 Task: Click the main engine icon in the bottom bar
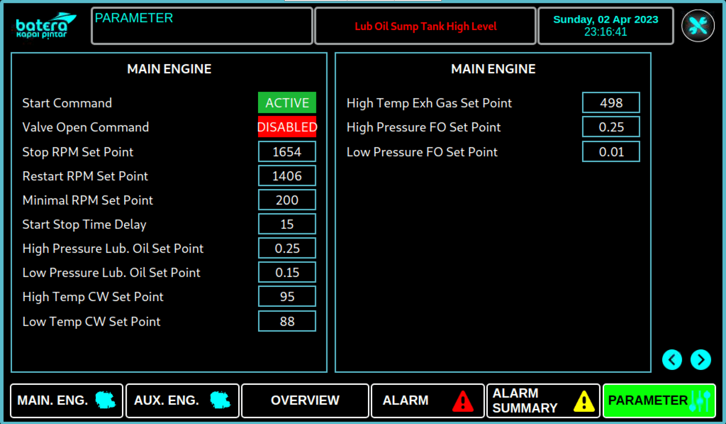pyautogui.click(x=106, y=400)
